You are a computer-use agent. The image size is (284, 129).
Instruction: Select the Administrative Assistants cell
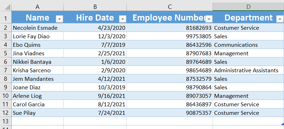pos(248,71)
